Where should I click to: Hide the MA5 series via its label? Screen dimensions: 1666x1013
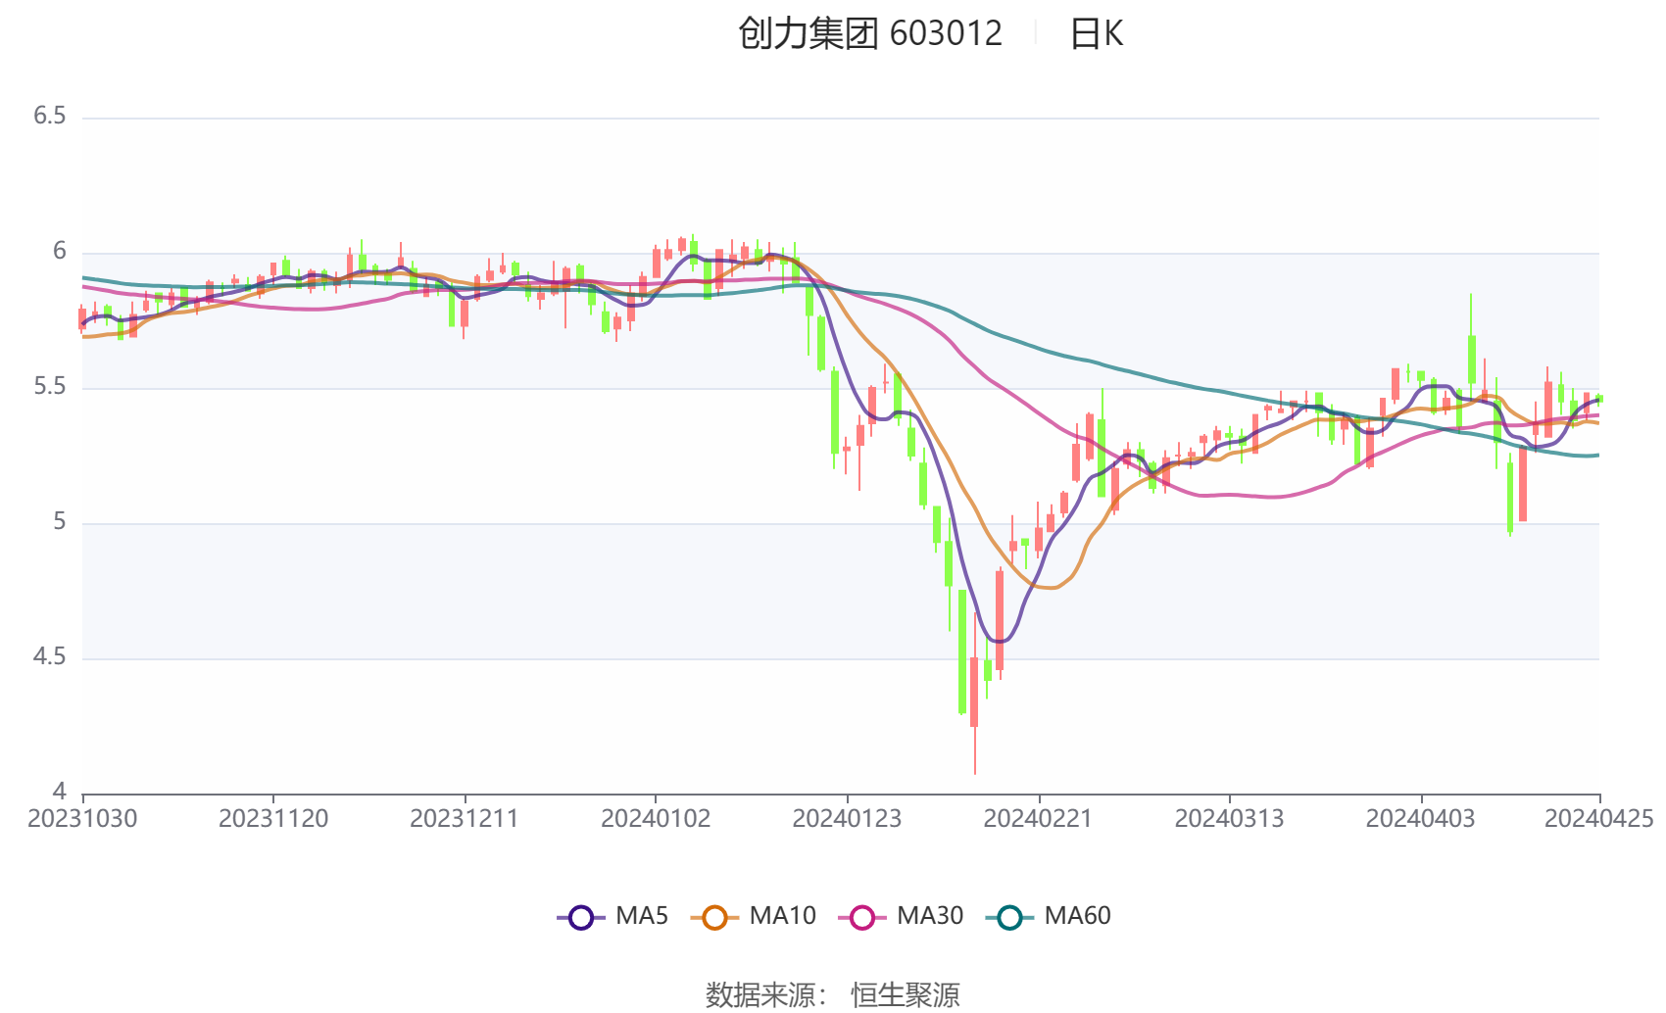tap(642, 916)
